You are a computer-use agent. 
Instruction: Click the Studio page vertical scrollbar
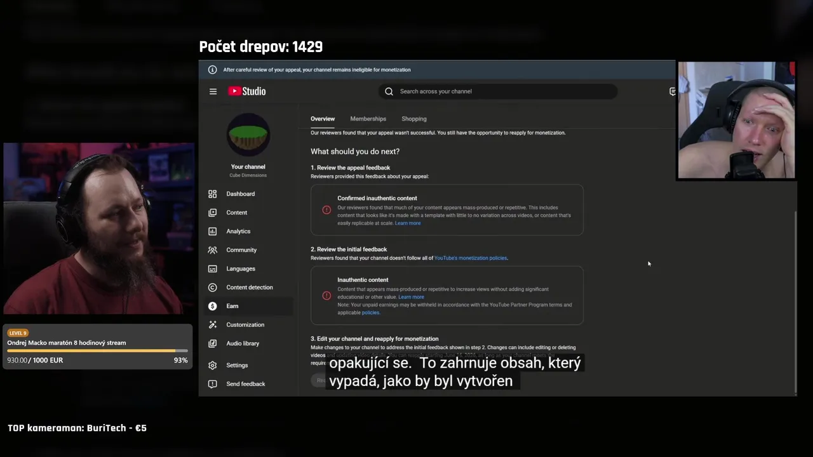tap(795, 302)
